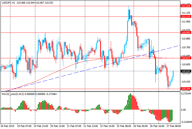Click the current price 110.532 label
Image resolution: width=192 pixels, height=129 pixels.
[x=186, y=71]
